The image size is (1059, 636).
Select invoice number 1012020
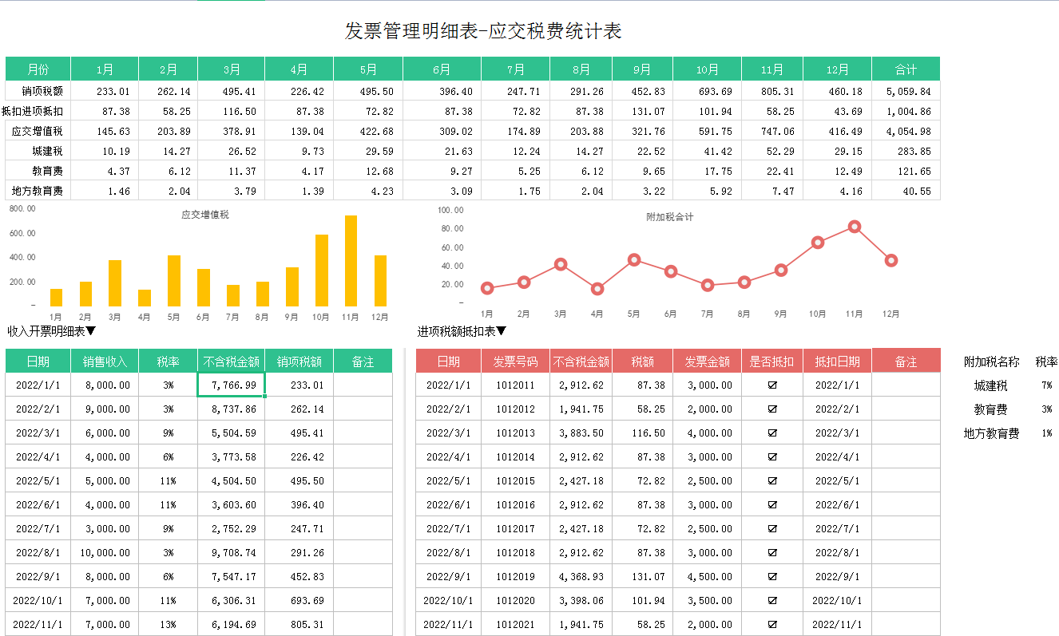click(516, 600)
